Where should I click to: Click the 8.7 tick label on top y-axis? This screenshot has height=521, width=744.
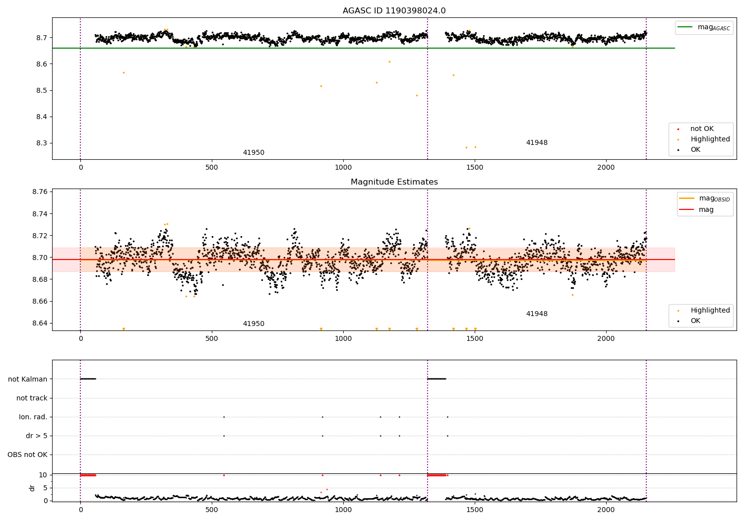(42, 38)
